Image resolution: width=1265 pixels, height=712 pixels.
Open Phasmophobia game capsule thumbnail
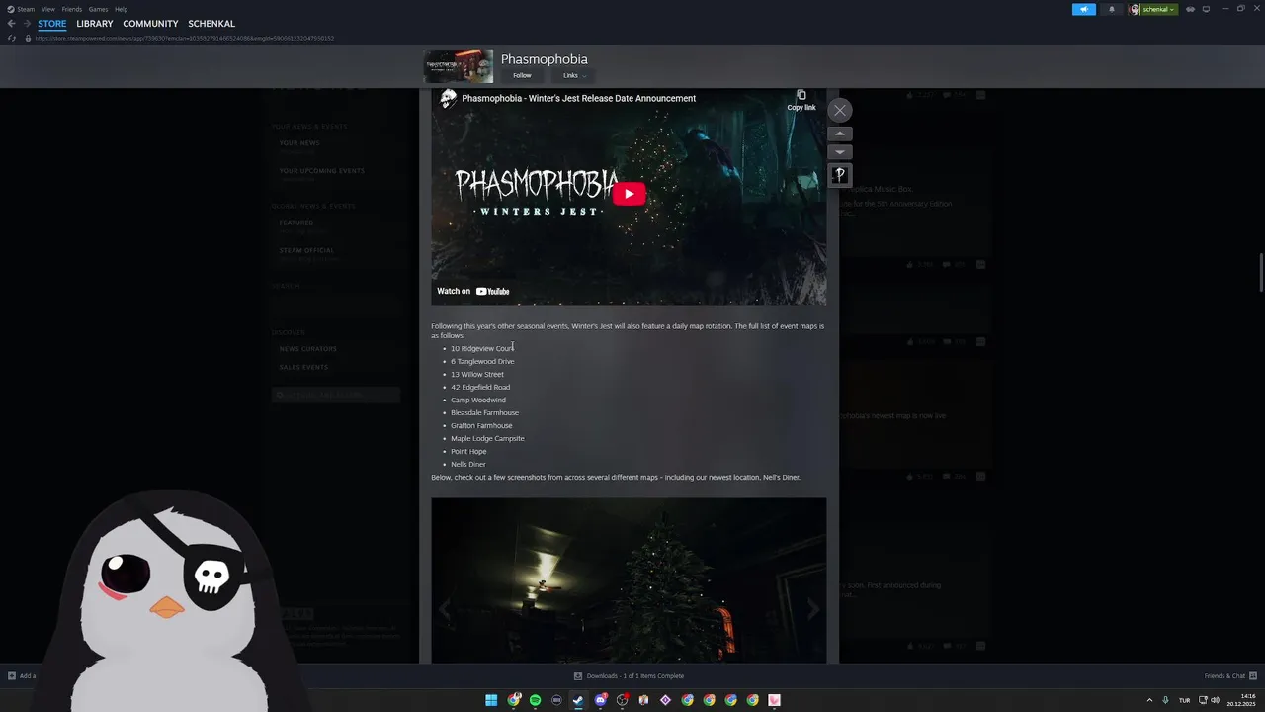point(459,66)
